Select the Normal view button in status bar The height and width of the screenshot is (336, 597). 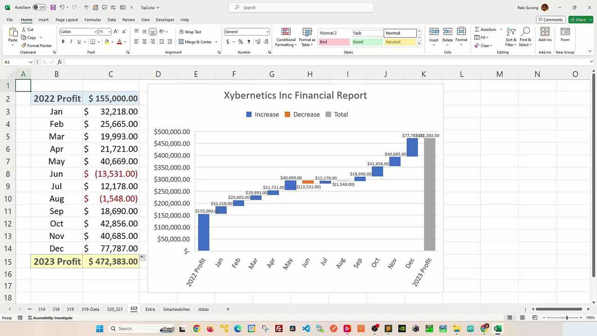pos(510,318)
